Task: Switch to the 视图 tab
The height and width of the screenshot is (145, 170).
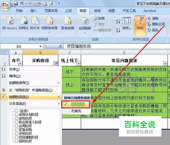Action: click(112, 11)
